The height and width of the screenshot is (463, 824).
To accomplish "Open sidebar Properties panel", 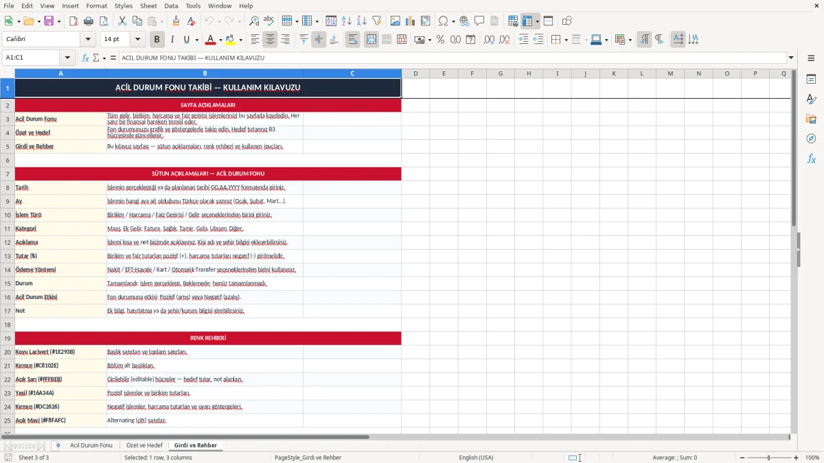I will (811, 80).
